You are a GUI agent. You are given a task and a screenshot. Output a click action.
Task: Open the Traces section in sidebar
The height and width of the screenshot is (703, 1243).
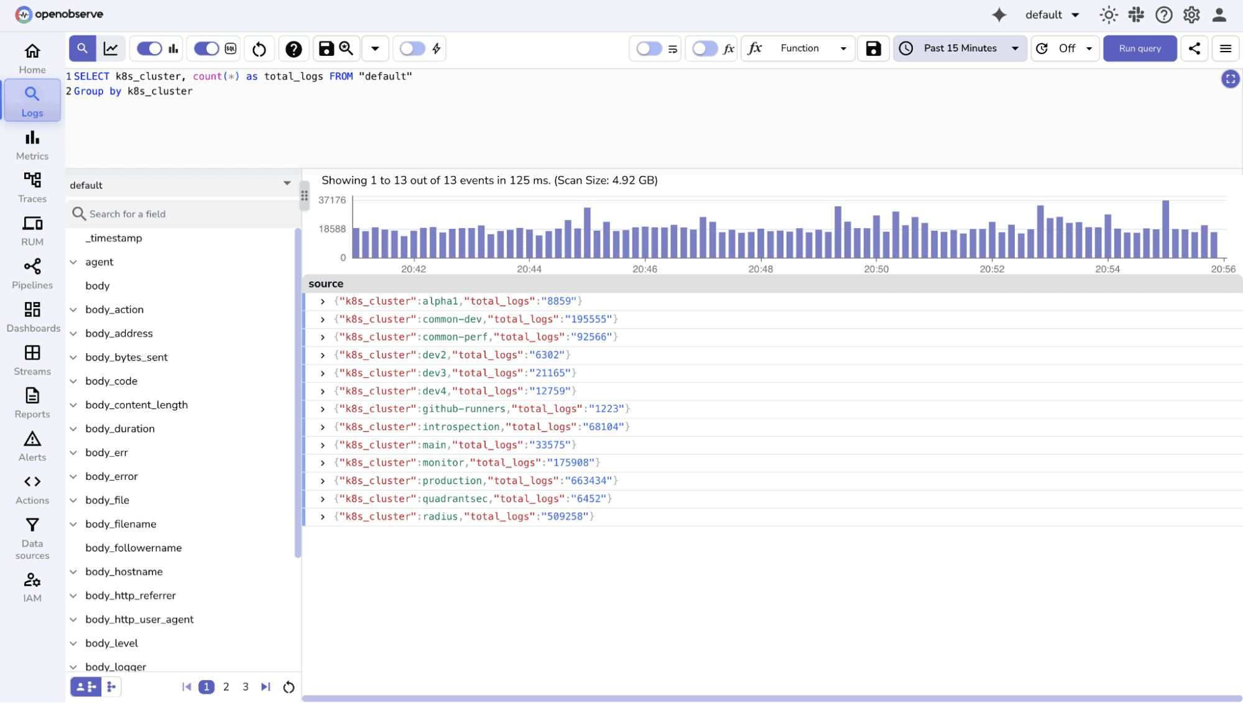32,186
